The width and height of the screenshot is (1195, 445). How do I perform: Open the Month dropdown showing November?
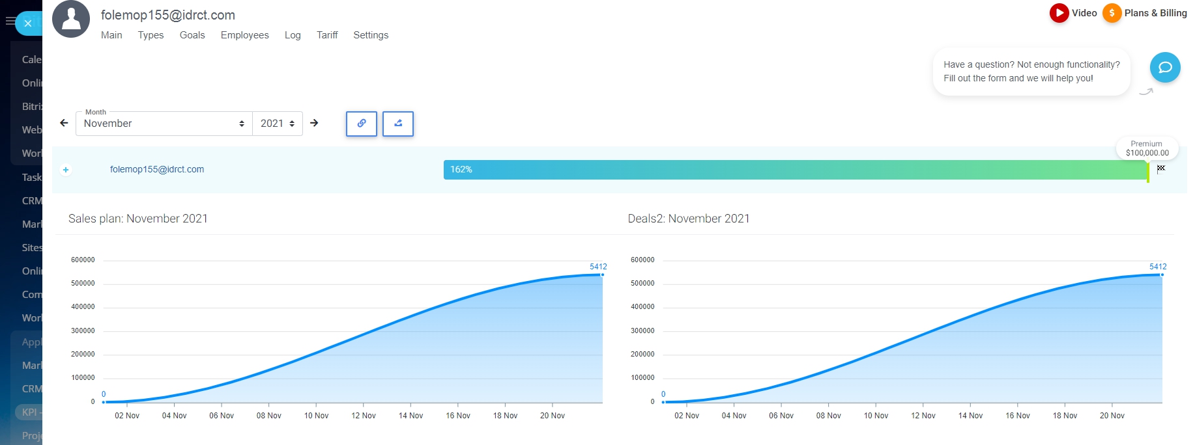click(164, 124)
